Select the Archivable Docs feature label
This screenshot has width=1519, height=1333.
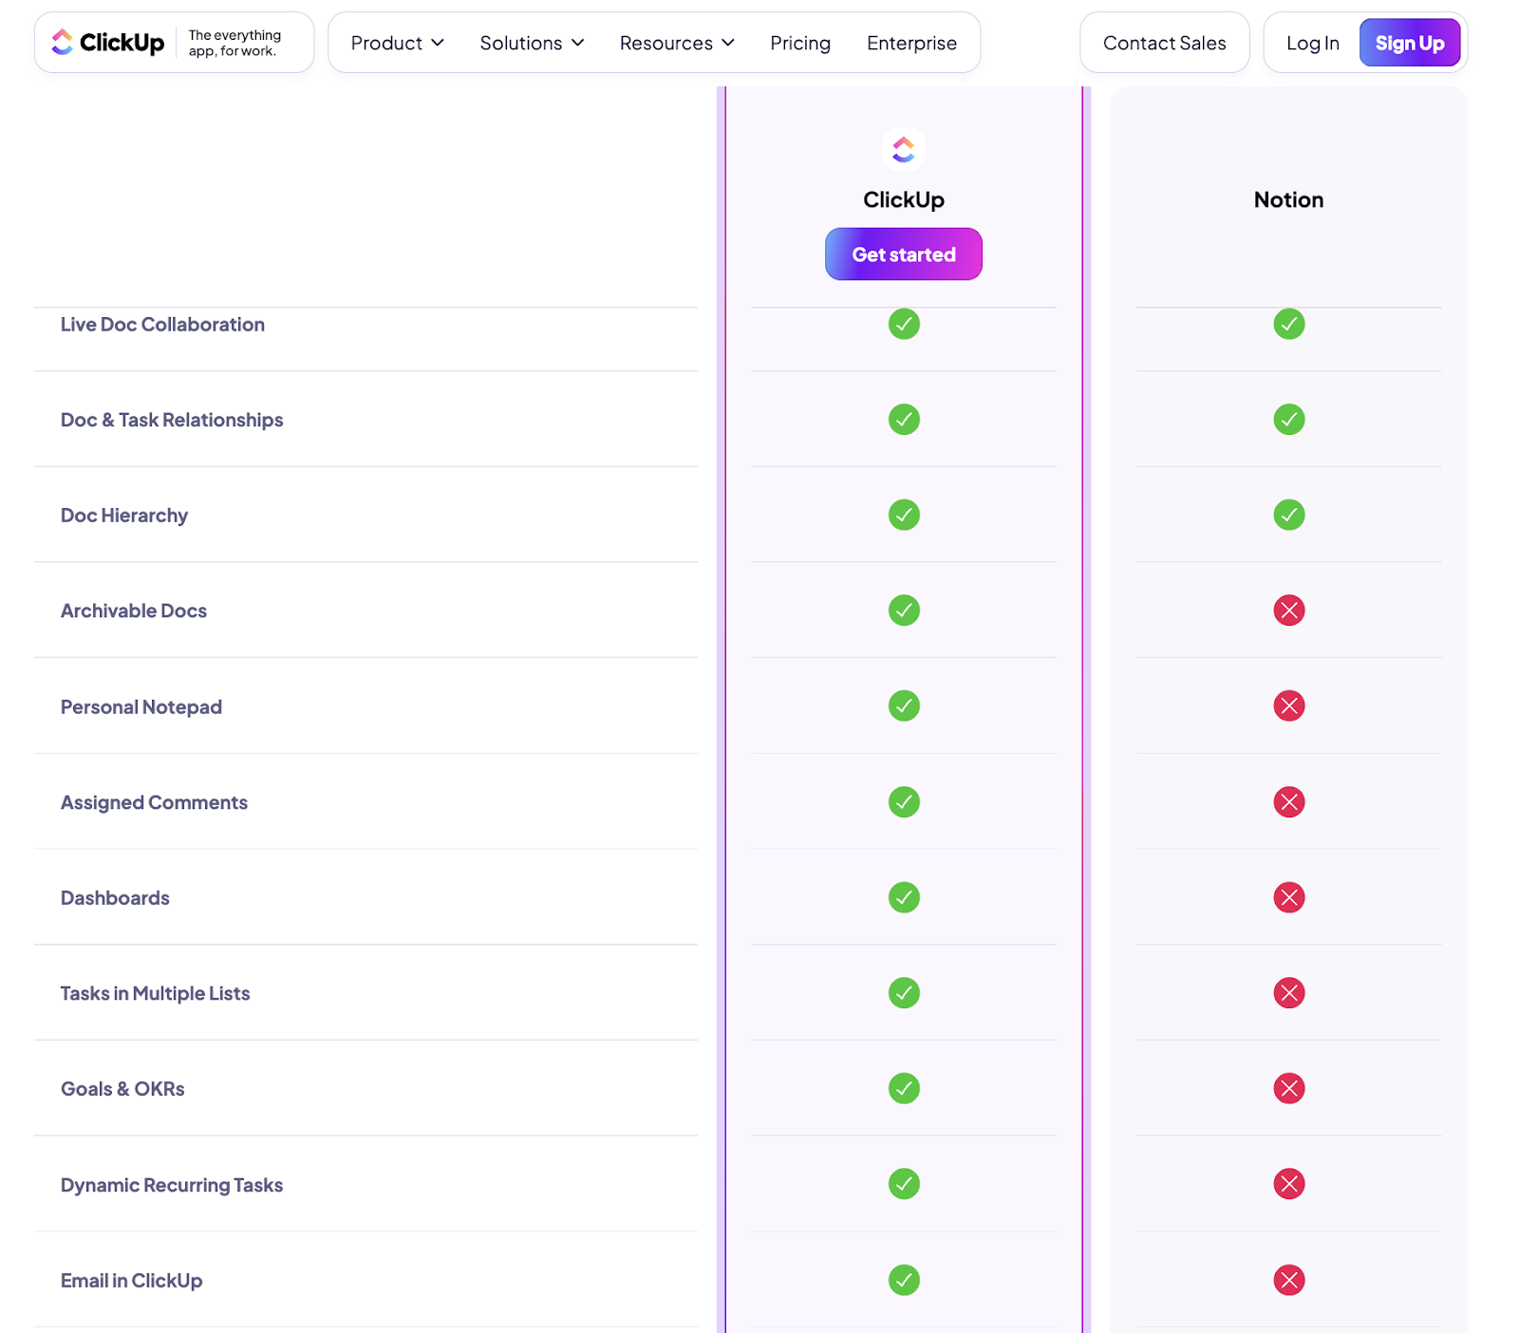[x=134, y=610]
